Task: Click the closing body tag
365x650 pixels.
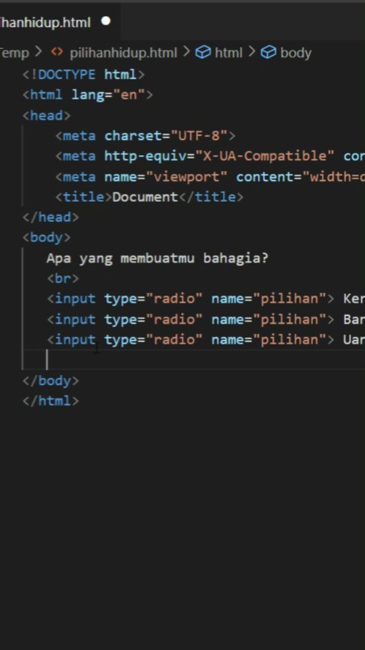Action: (51, 381)
